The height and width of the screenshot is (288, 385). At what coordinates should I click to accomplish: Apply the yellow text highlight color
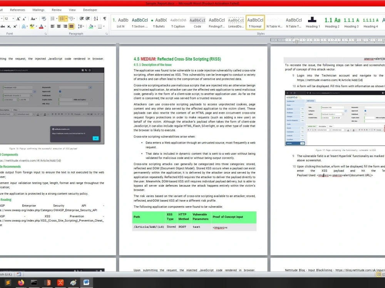coord(32,26)
